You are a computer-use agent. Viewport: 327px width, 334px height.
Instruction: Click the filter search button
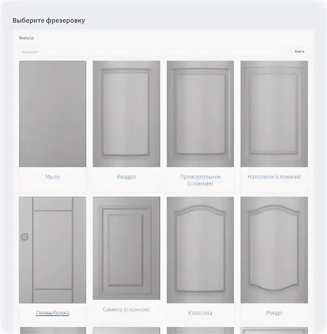click(299, 51)
